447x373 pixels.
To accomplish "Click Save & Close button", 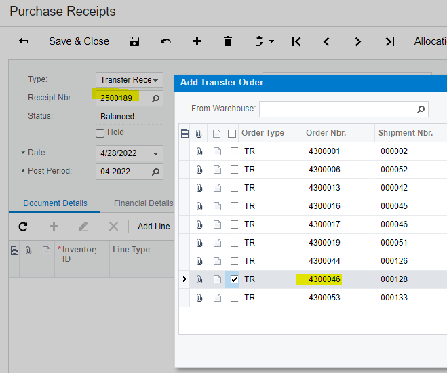I will 79,41.
